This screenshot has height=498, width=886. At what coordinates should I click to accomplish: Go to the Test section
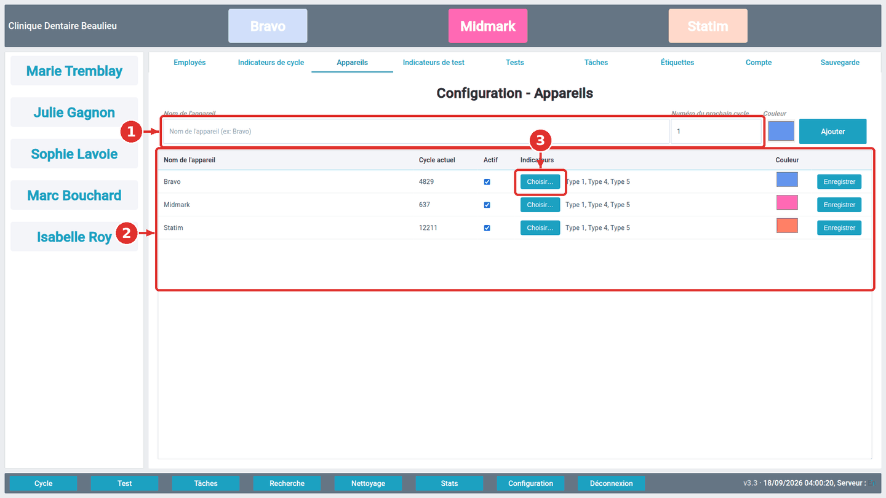coord(125,483)
